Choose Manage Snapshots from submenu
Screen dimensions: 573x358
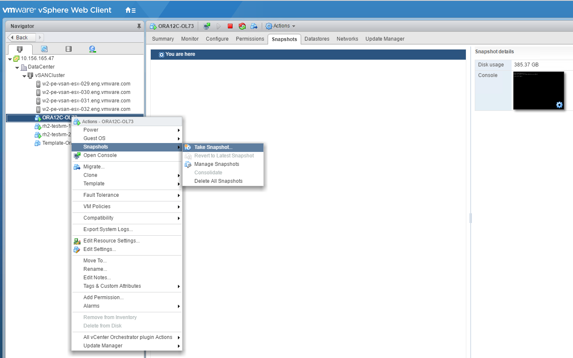tap(223, 164)
